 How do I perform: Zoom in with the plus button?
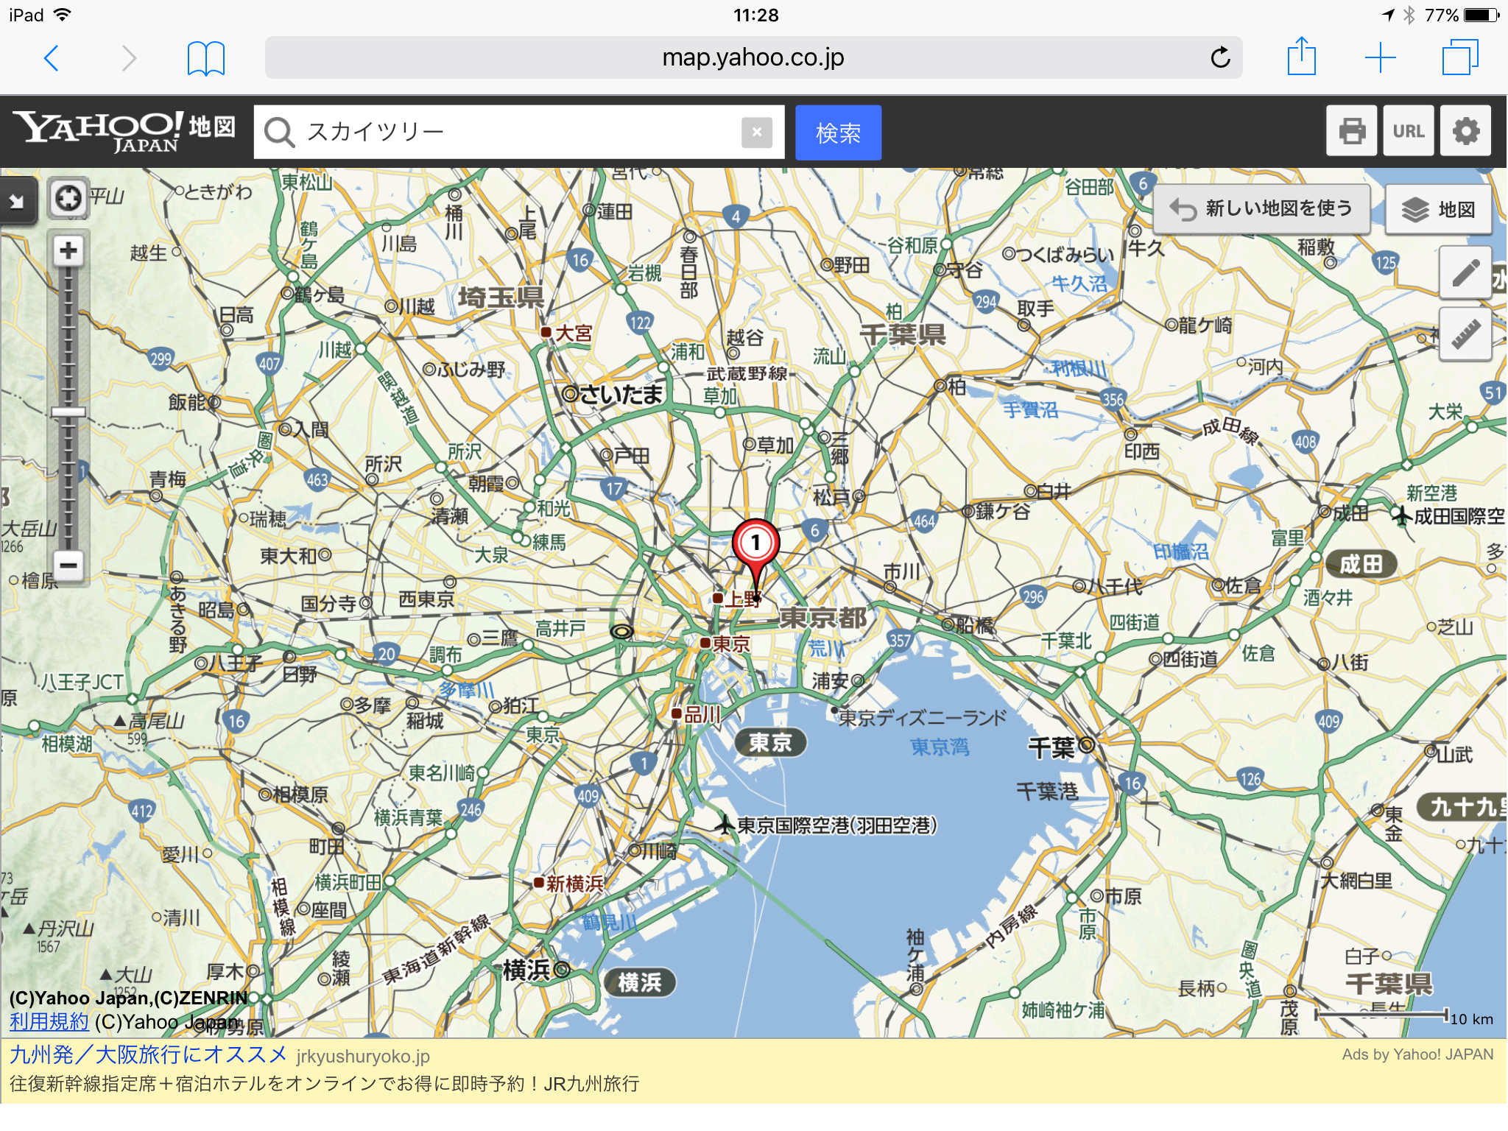point(68,251)
